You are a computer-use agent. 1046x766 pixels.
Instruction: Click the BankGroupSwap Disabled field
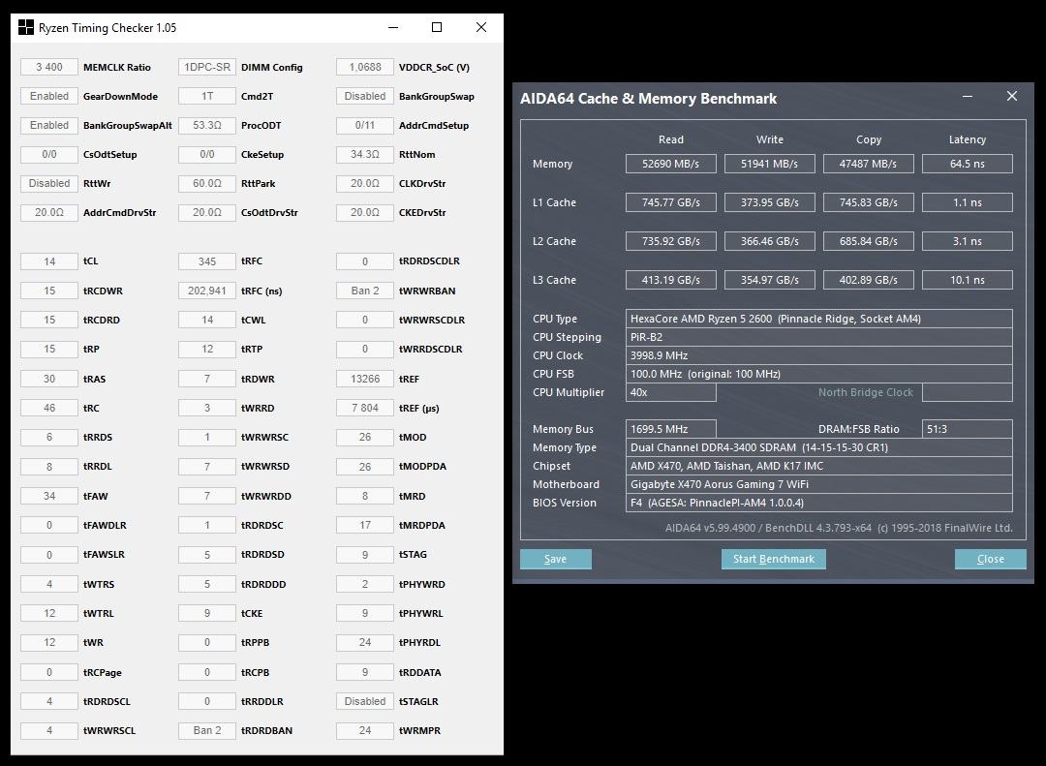(365, 96)
